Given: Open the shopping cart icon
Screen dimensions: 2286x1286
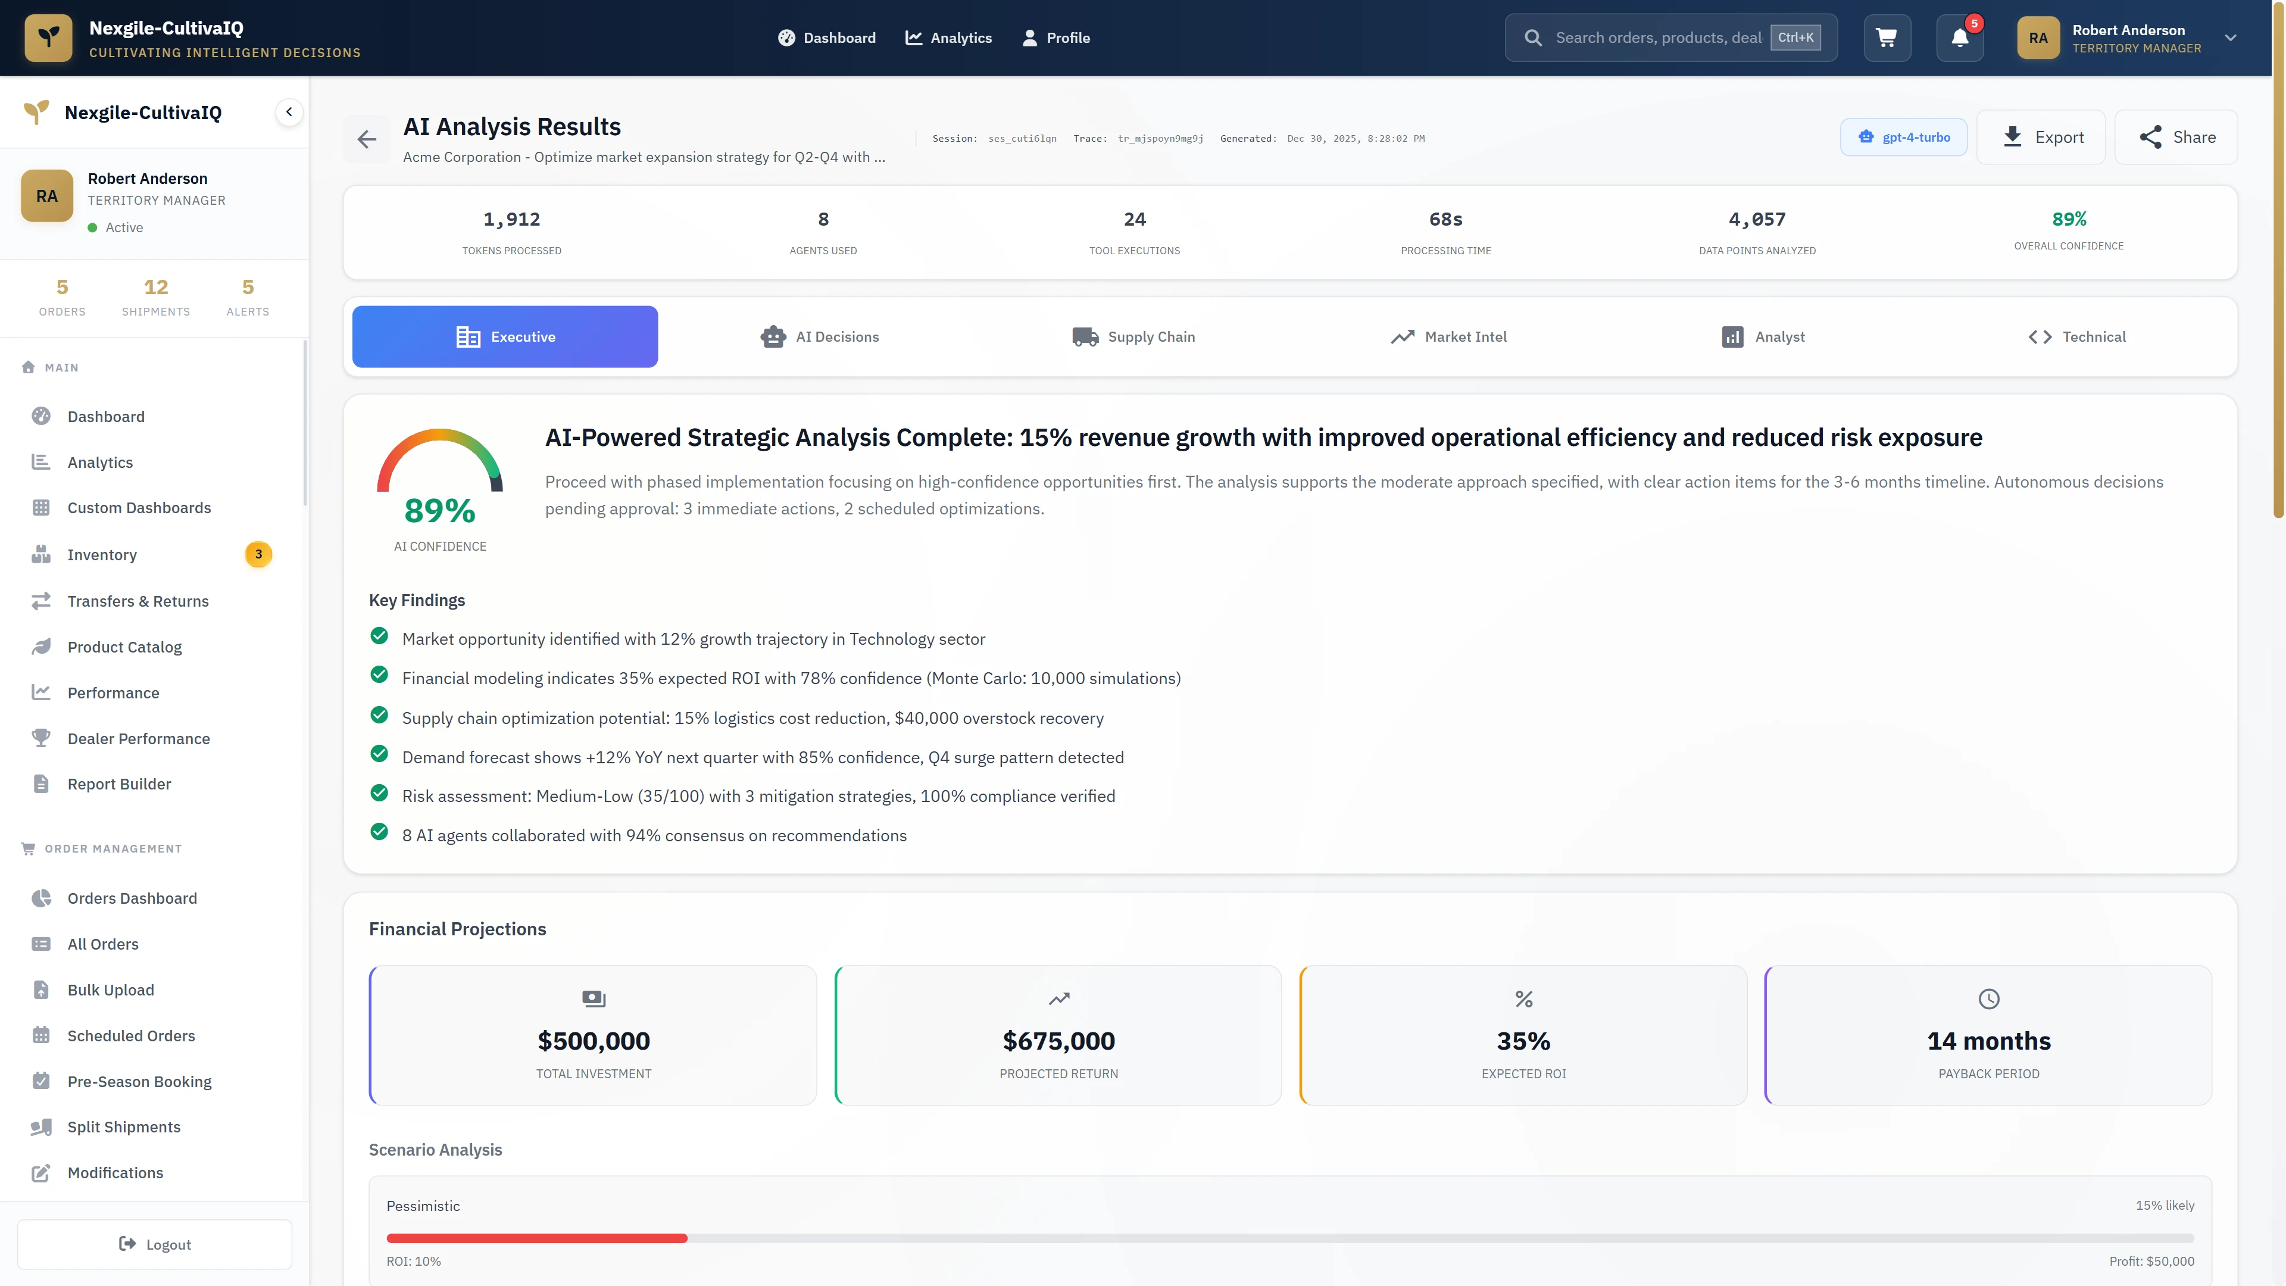Looking at the screenshot, I should coord(1887,38).
